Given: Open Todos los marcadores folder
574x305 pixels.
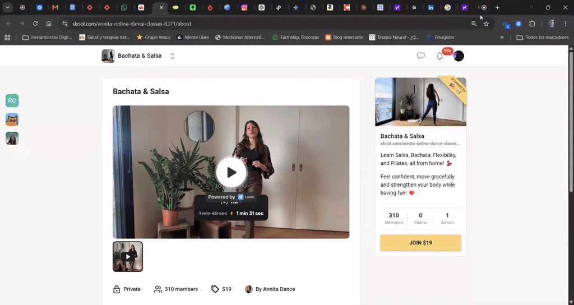Looking at the screenshot, I should click(x=543, y=38).
